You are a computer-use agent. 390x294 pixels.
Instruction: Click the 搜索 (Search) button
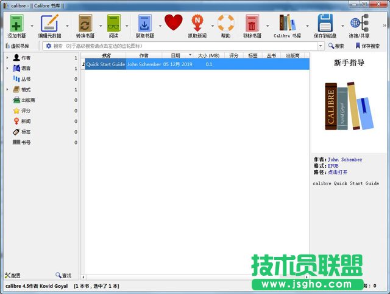(x=336, y=46)
